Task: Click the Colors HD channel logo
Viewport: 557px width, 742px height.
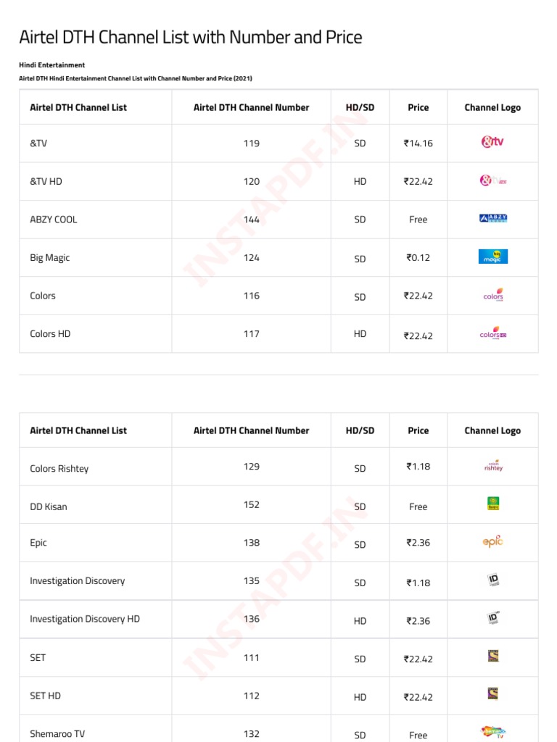Action: (492, 334)
